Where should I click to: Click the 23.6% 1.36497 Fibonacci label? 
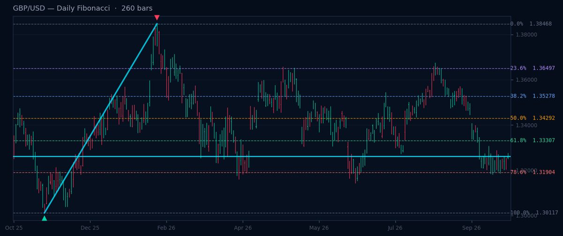tap(533, 69)
